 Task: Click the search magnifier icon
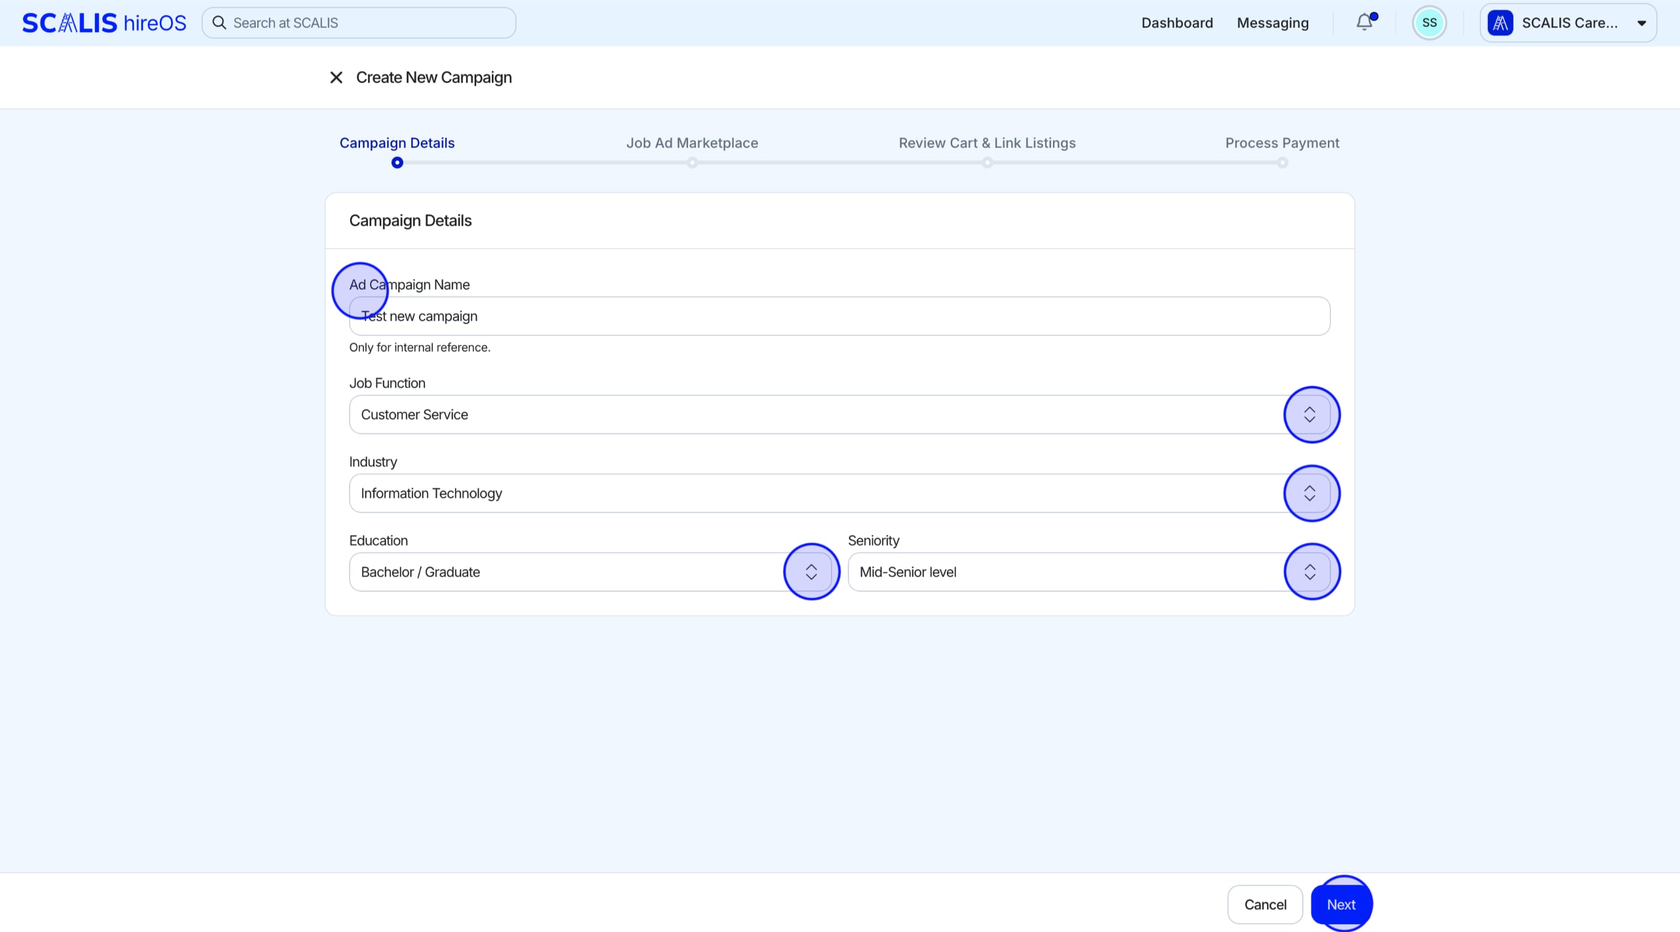tap(220, 23)
